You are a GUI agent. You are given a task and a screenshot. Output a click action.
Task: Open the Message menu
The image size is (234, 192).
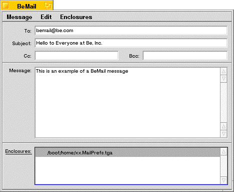coord(19,17)
